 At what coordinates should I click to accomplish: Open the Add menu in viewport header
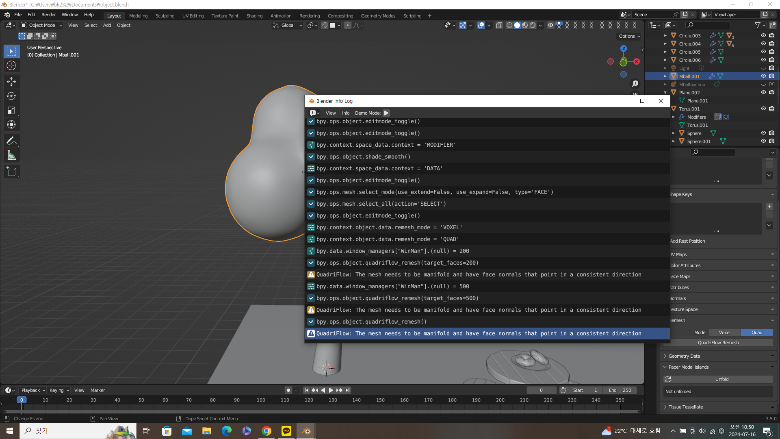coord(107,25)
